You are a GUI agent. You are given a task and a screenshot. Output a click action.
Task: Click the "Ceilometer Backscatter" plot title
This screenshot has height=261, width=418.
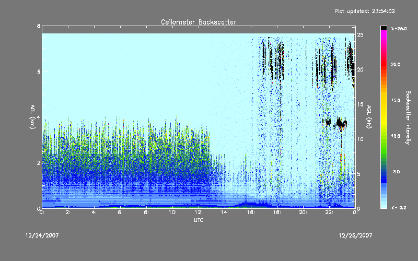coord(199,22)
